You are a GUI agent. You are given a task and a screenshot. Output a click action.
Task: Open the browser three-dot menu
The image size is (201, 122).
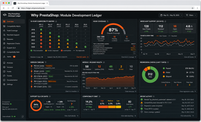(x=198, y=8)
